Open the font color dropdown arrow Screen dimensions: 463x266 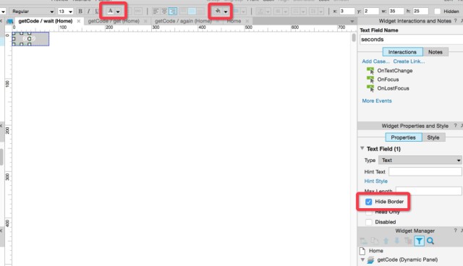(118, 12)
